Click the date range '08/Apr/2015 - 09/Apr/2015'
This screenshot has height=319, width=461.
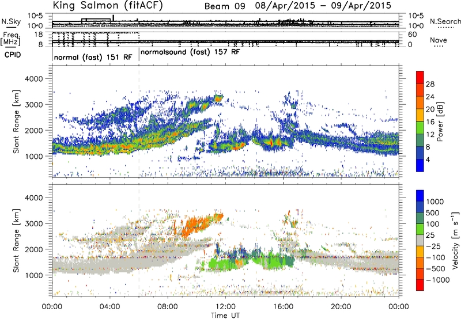323,6
